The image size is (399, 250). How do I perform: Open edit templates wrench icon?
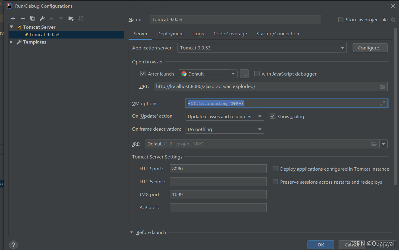point(42,18)
